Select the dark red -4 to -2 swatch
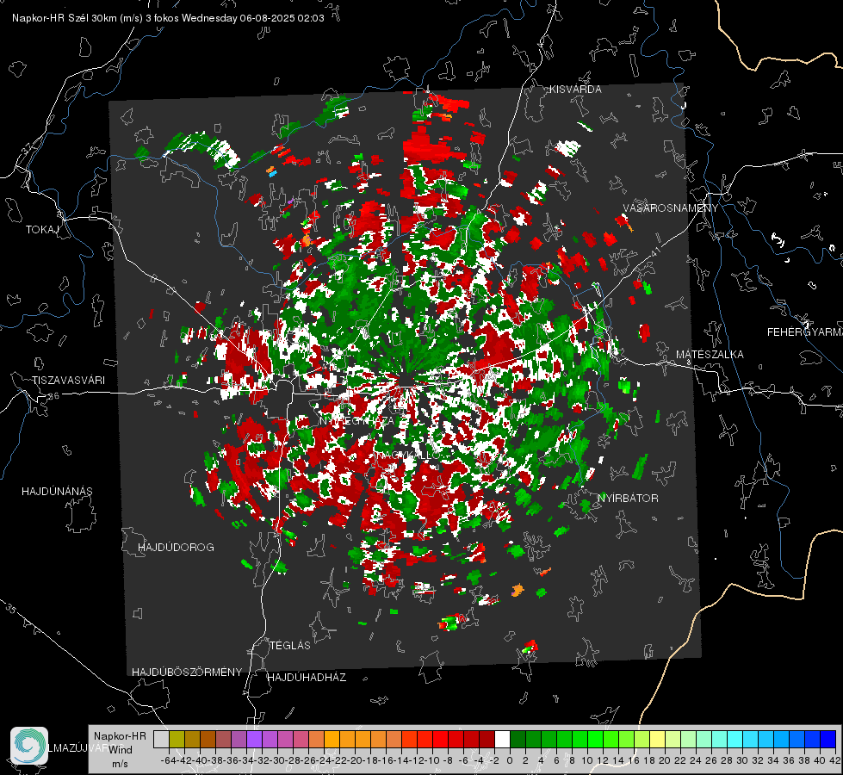843x775 pixels. click(487, 739)
